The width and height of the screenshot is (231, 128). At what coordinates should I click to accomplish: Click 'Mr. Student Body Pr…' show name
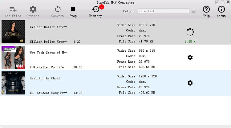(x=48, y=93)
